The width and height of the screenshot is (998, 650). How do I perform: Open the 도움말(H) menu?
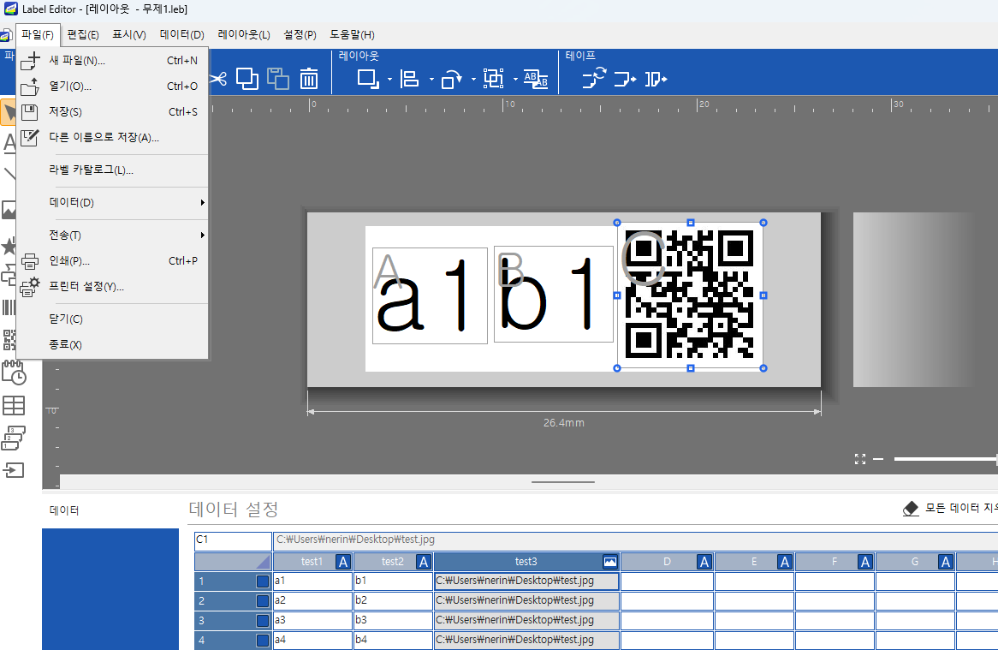tap(352, 35)
